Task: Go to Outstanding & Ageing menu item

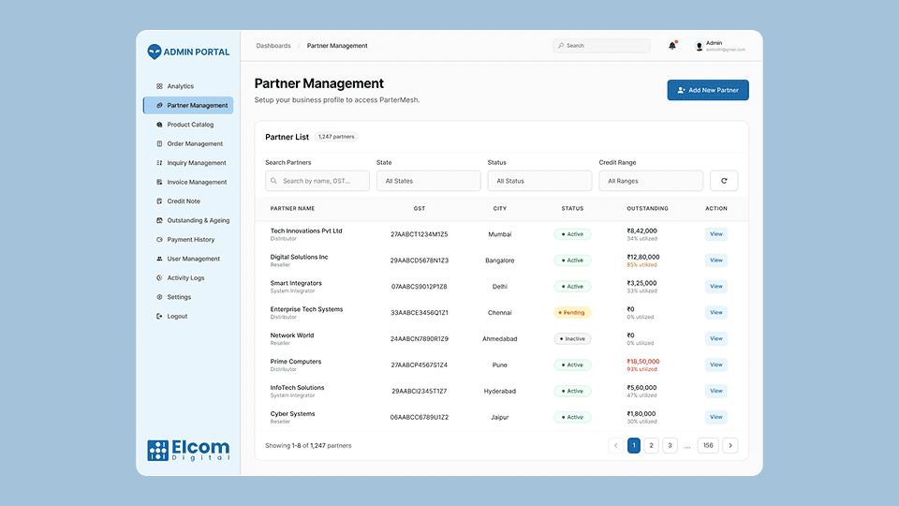Action: (198, 221)
